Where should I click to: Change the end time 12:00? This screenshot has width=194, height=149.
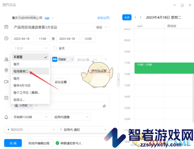(89, 39)
